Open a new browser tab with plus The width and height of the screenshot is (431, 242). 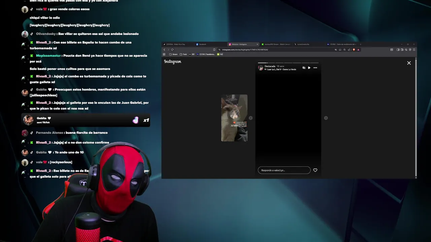click(x=360, y=44)
